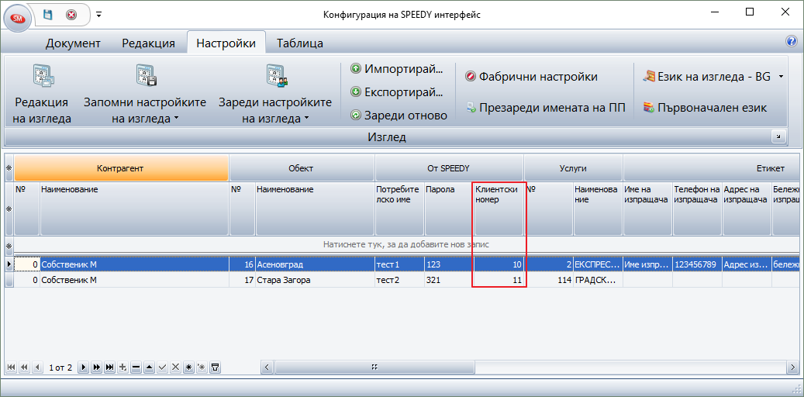
Task: Click the Импортирай button
Action: tap(396, 69)
